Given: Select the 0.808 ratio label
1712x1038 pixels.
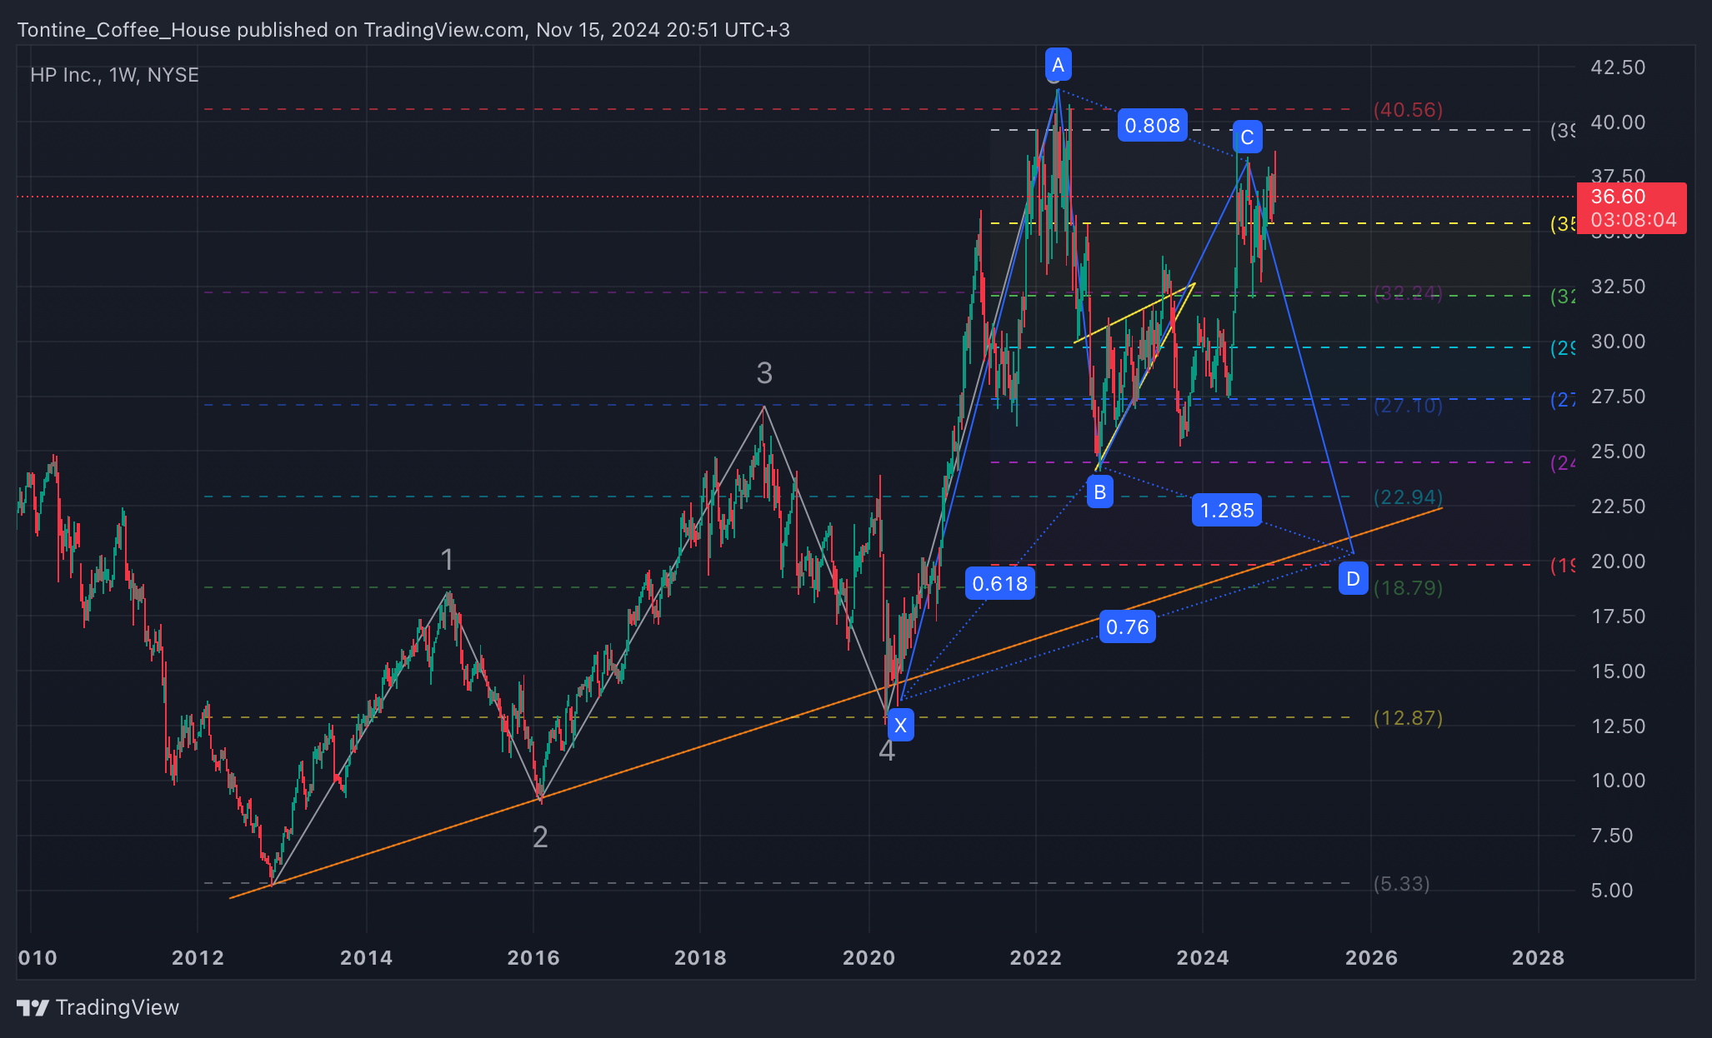Looking at the screenshot, I should pyautogui.click(x=1152, y=126).
